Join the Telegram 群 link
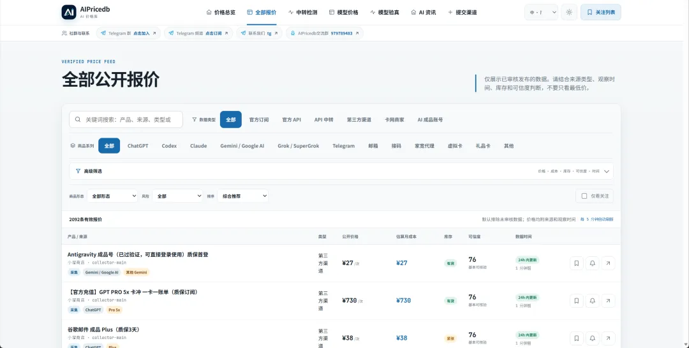The width and height of the screenshot is (689, 348). click(128, 33)
